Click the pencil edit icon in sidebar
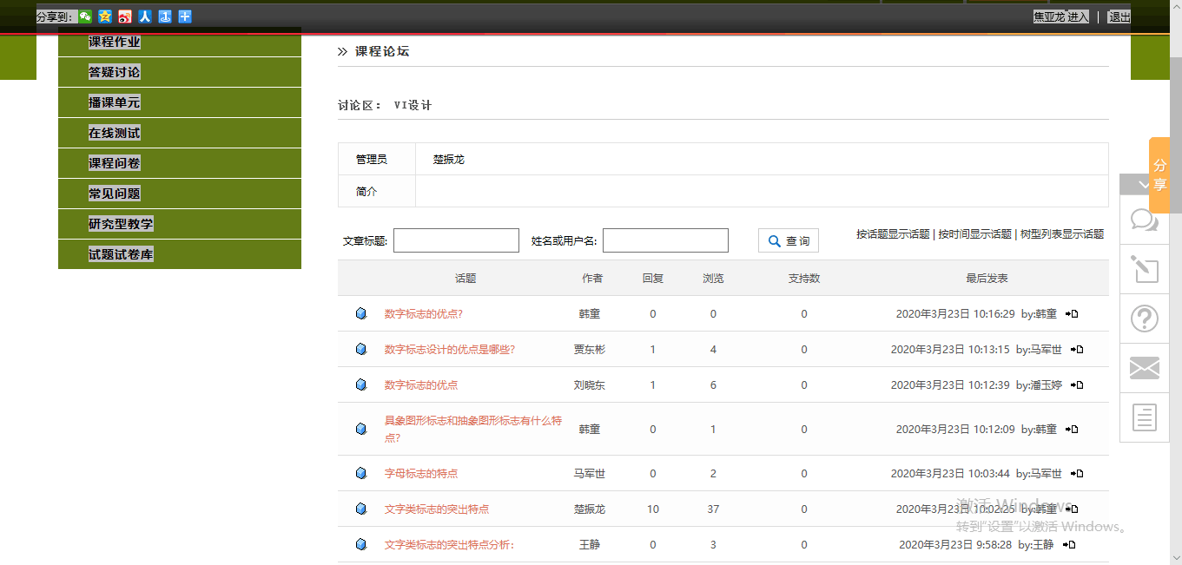The image size is (1182, 565). point(1145,270)
